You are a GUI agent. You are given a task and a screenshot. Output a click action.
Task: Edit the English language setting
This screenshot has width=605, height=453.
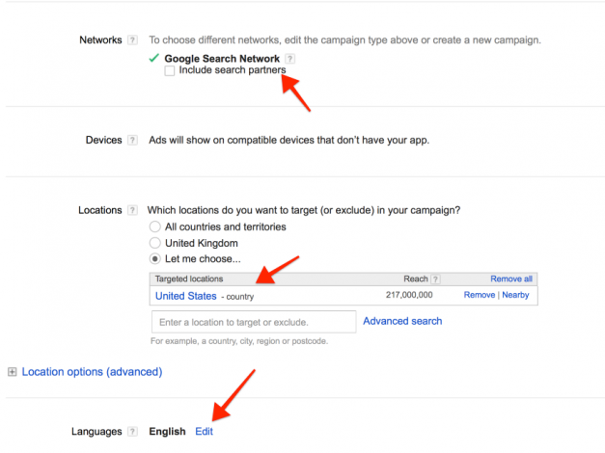click(204, 432)
